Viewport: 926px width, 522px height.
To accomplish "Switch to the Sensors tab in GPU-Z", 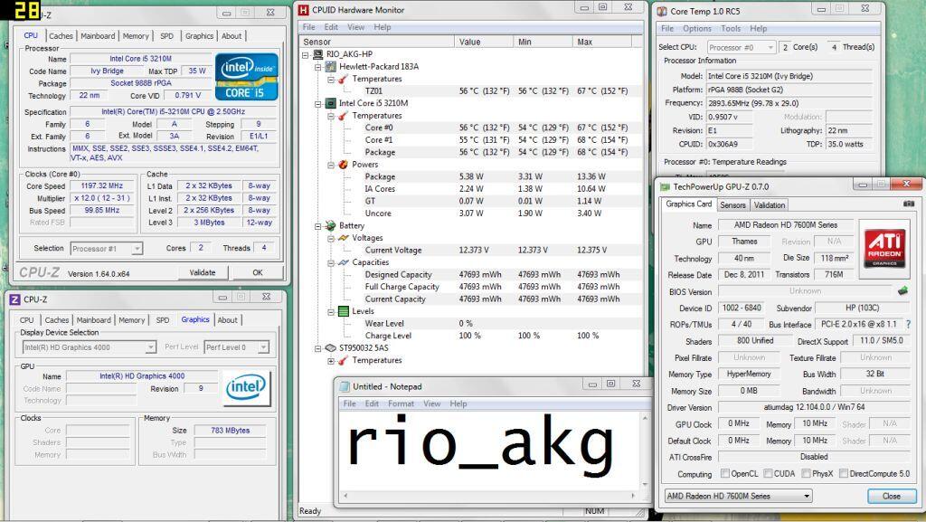I will 732,204.
